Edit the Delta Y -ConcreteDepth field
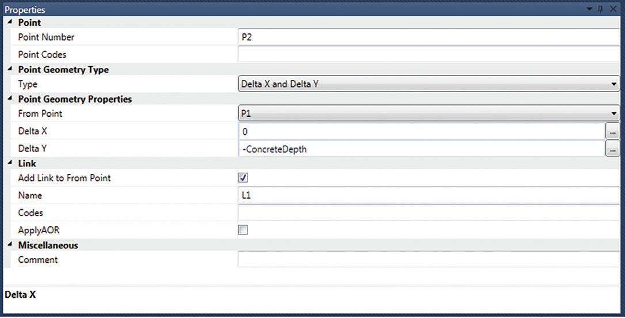The image size is (625, 318). pyautogui.click(x=422, y=149)
